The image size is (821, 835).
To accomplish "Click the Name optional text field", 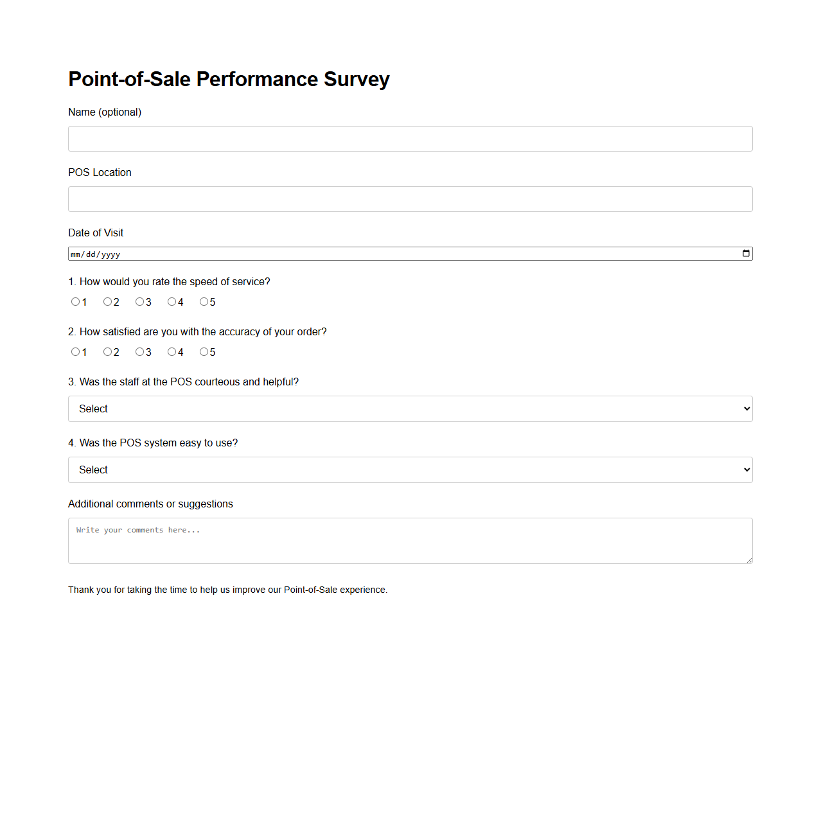I will point(410,139).
